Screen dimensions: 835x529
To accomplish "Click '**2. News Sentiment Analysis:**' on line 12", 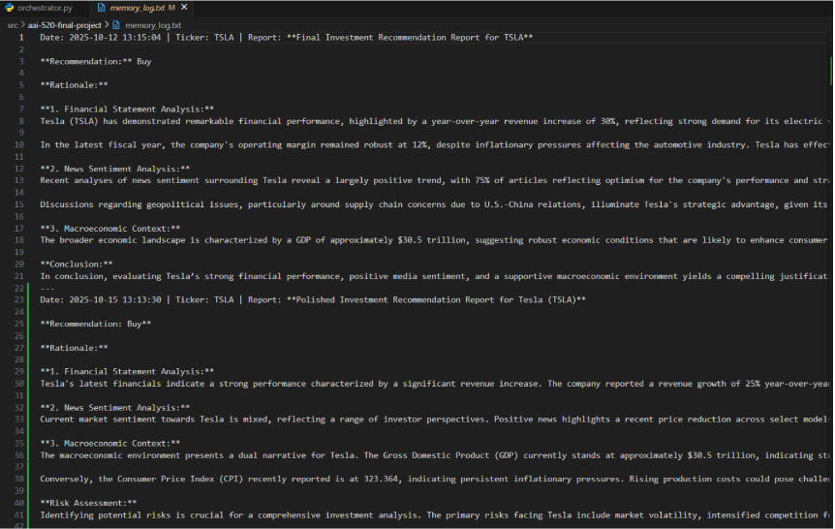I will (x=115, y=169).
